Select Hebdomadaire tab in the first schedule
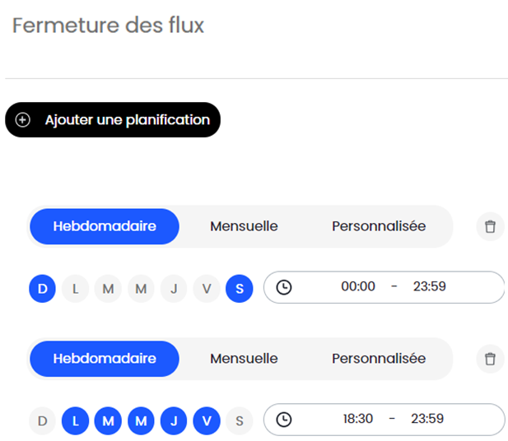Viewport: 508px width, 441px height. click(105, 226)
